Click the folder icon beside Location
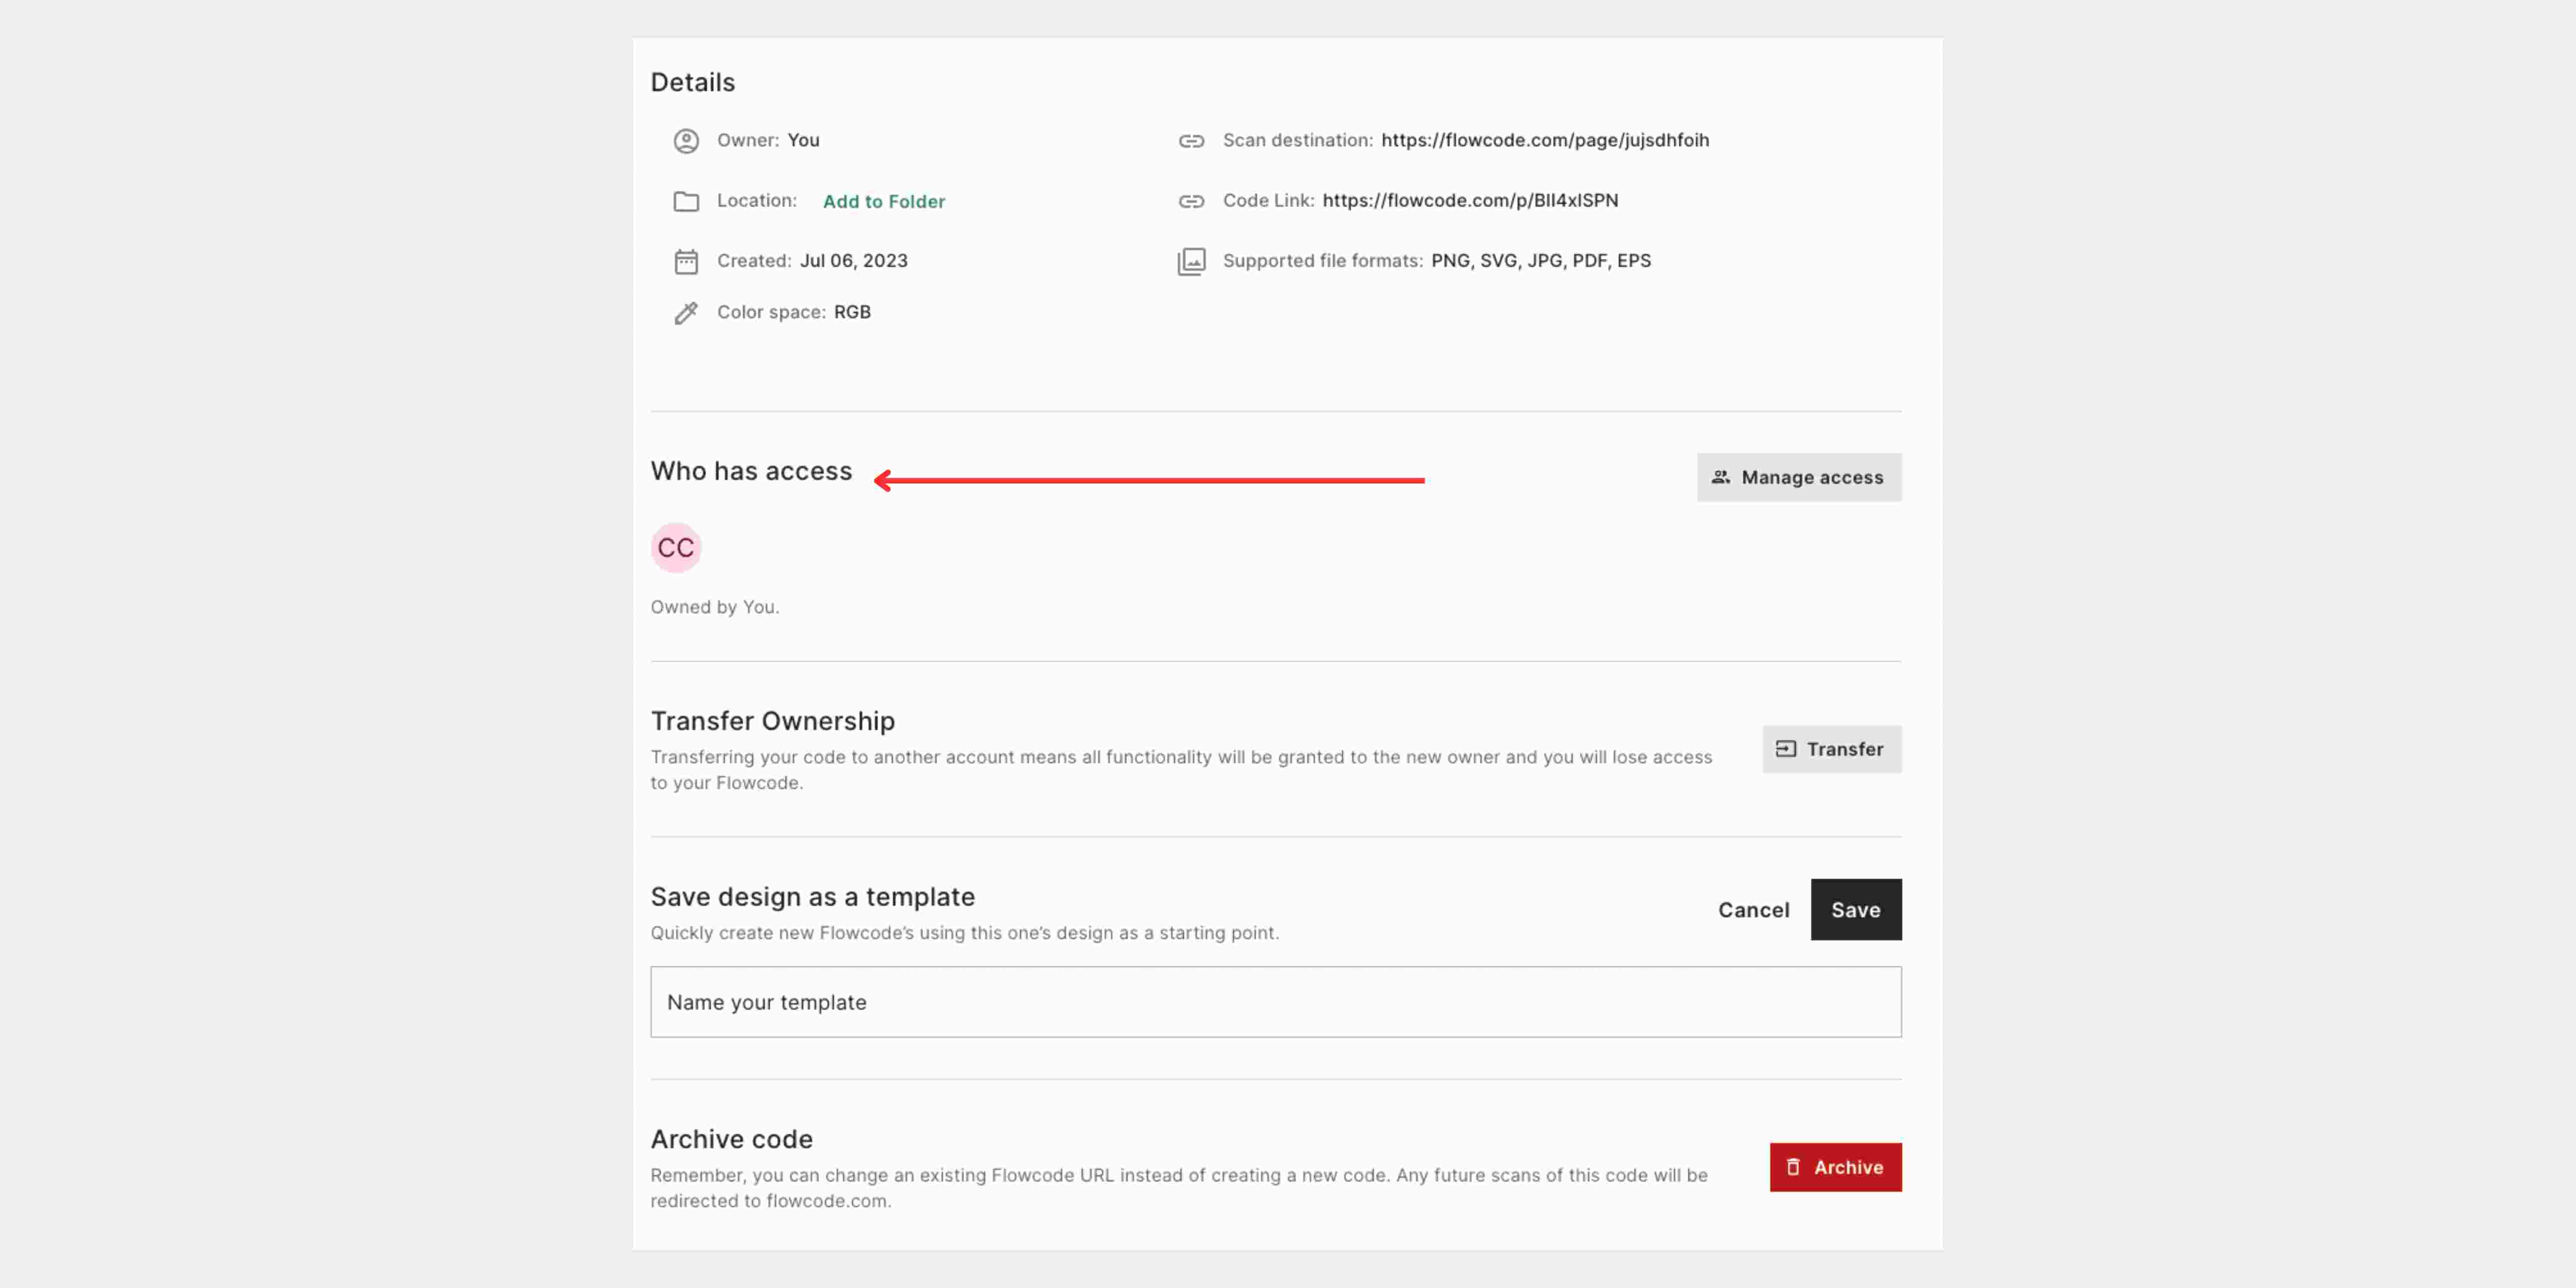This screenshot has height=1288, width=2576. (x=687, y=202)
